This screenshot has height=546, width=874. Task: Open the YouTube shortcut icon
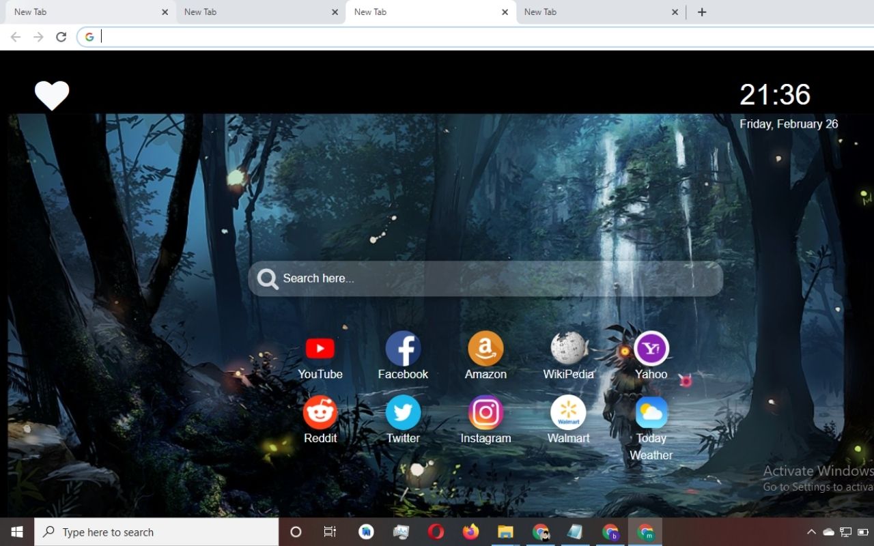[x=320, y=349]
